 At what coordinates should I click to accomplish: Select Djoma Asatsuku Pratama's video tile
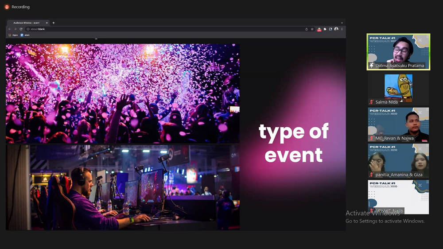pyautogui.click(x=398, y=52)
